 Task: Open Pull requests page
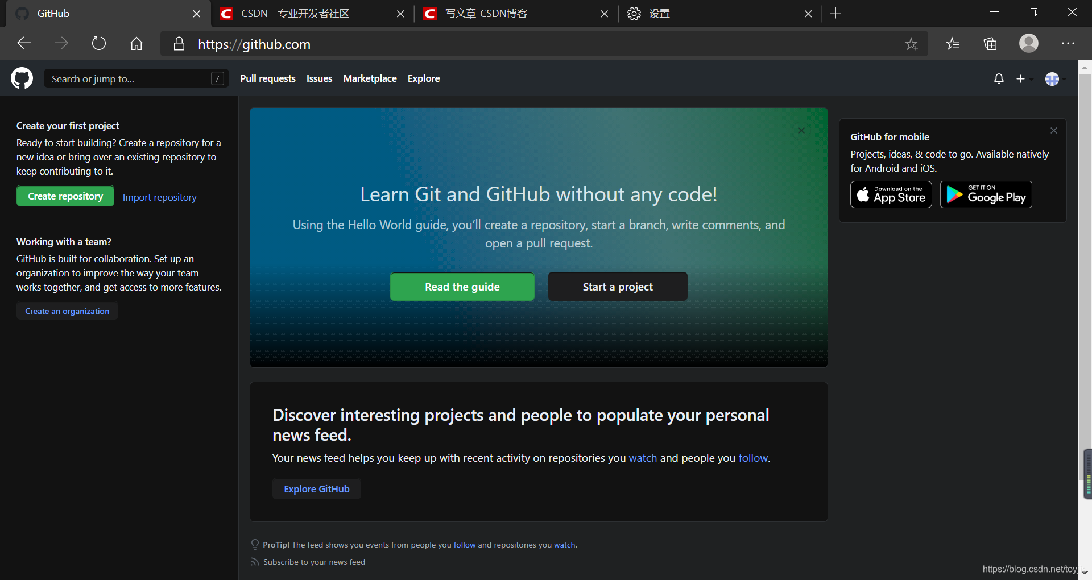(268, 78)
